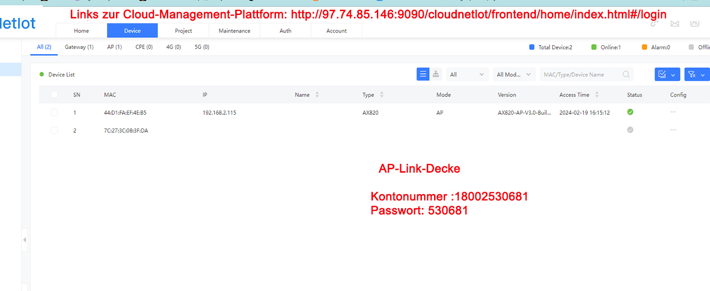This screenshot has width=710, height=291.
Task: Open the Project menu
Action: 183,31
